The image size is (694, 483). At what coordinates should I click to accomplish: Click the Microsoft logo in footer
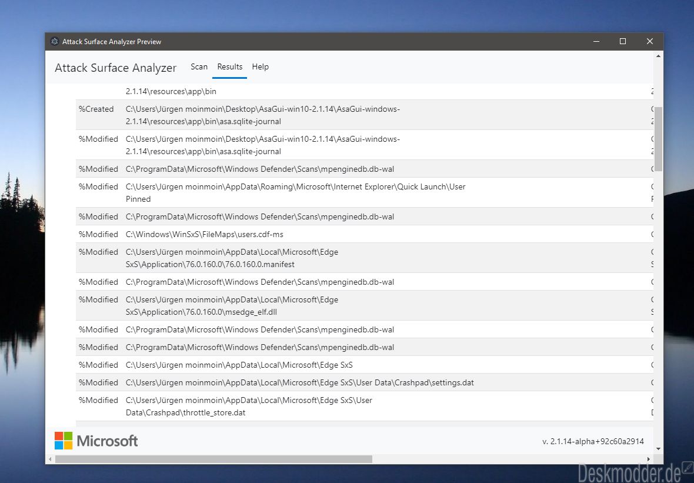pos(96,441)
